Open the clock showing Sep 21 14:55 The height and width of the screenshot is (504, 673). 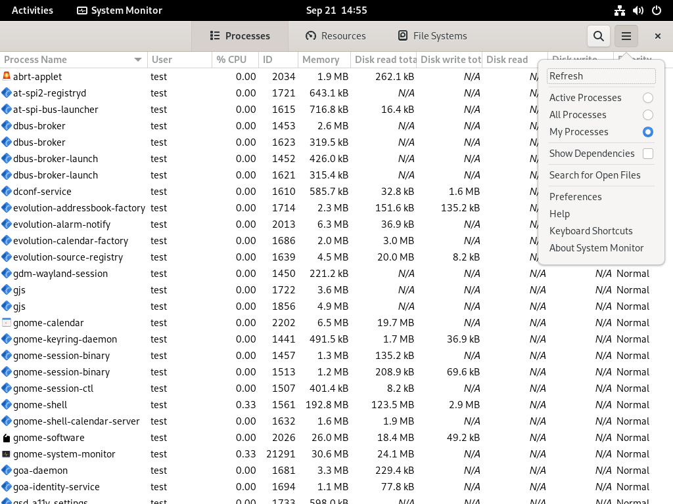click(x=336, y=10)
